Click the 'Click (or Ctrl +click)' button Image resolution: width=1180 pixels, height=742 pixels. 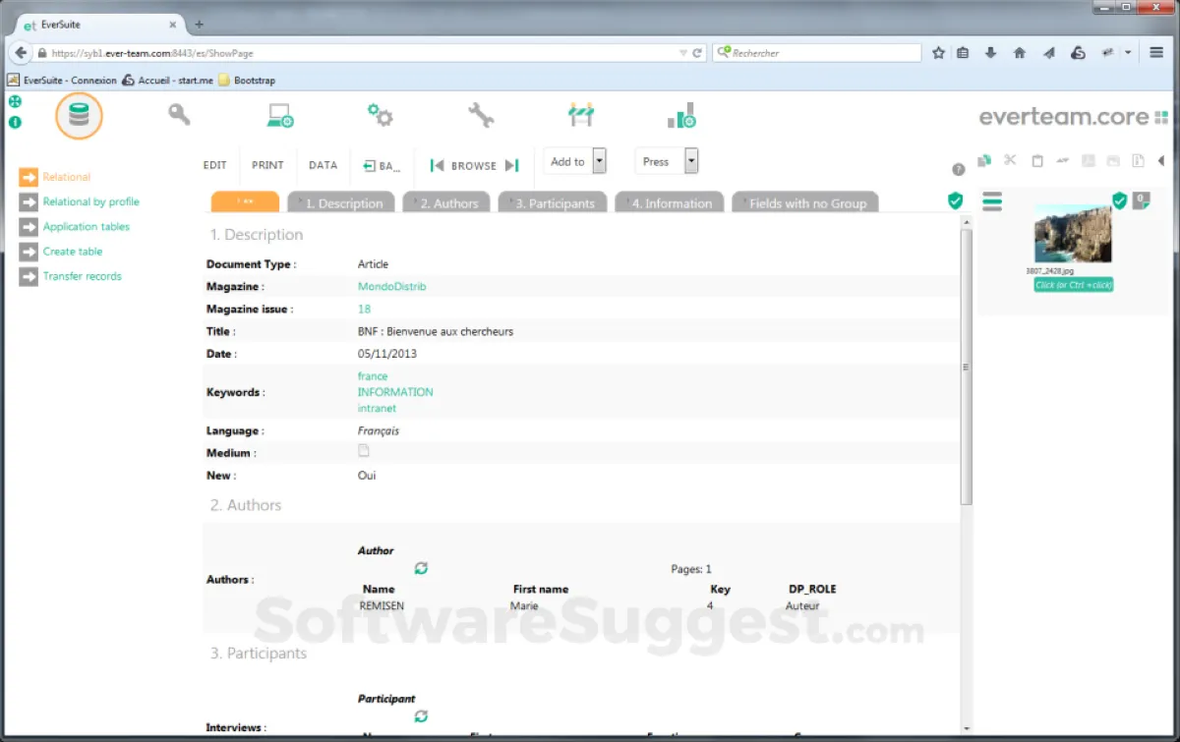(x=1074, y=285)
